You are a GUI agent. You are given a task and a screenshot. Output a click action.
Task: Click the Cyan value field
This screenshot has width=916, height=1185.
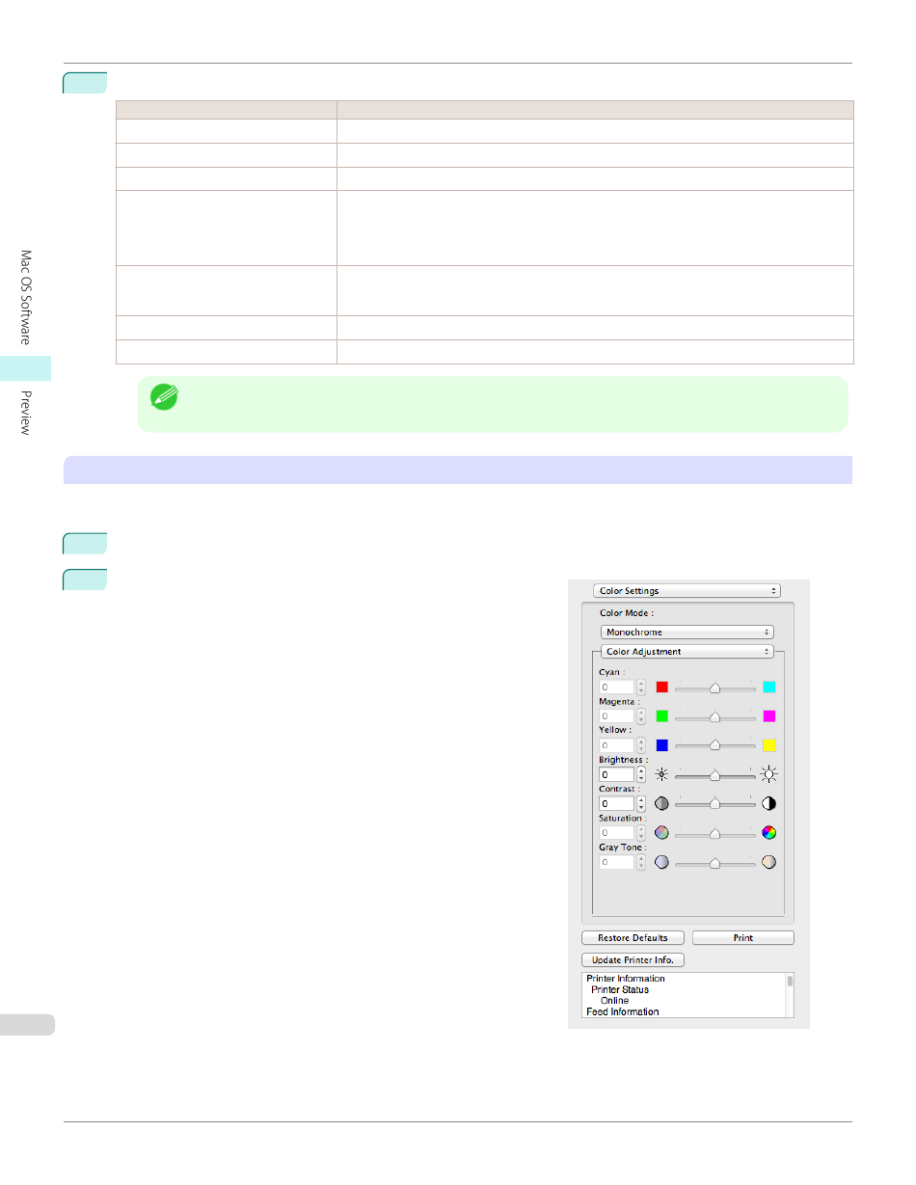pyautogui.click(x=616, y=687)
